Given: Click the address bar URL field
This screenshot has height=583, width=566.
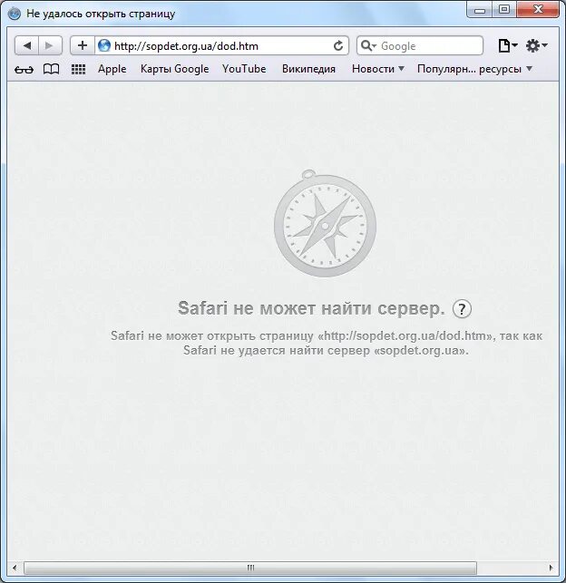Looking at the screenshot, I should [221, 45].
